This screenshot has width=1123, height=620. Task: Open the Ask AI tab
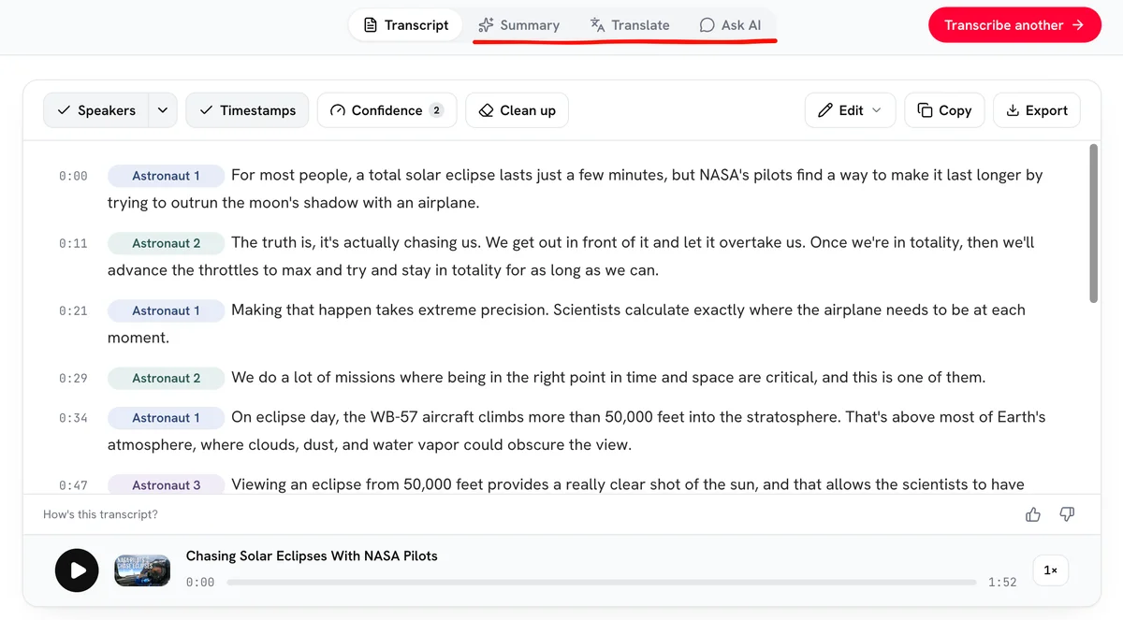(x=730, y=25)
